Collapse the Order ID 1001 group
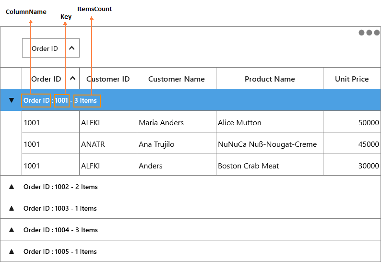Image resolution: width=381 pixels, height=262 pixels. click(x=12, y=100)
